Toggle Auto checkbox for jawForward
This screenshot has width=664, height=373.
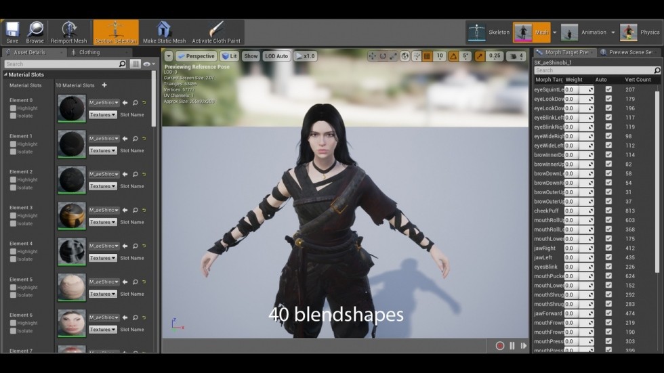(x=608, y=313)
